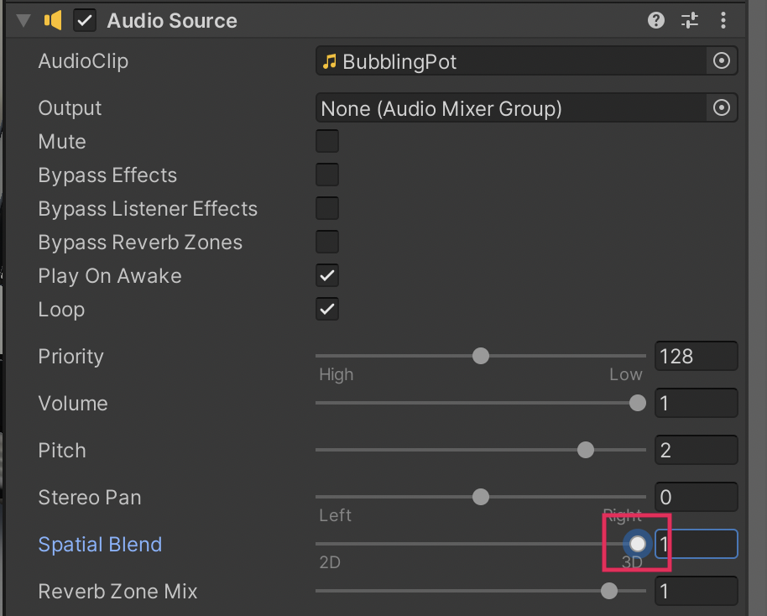Image resolution: width=767 pixels, height=616 pixels.
Task: Enable Bypass Listener Effects checkbox
Action: (327, 208)
